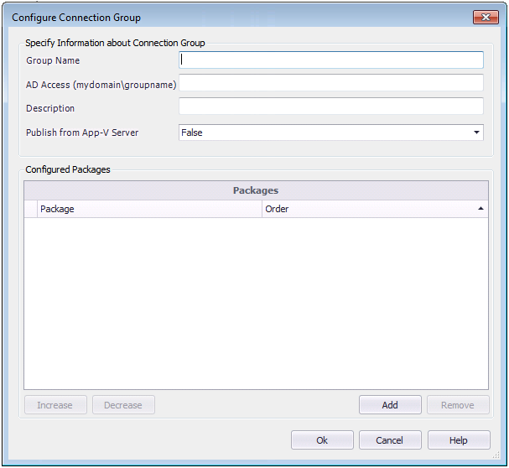Click the Remove button
The height and width of the screenshot is (468, 509).
457,405
